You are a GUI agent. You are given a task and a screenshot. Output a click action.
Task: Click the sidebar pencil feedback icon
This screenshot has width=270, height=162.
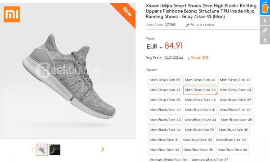pyautogui.click(x=265, y=30)
